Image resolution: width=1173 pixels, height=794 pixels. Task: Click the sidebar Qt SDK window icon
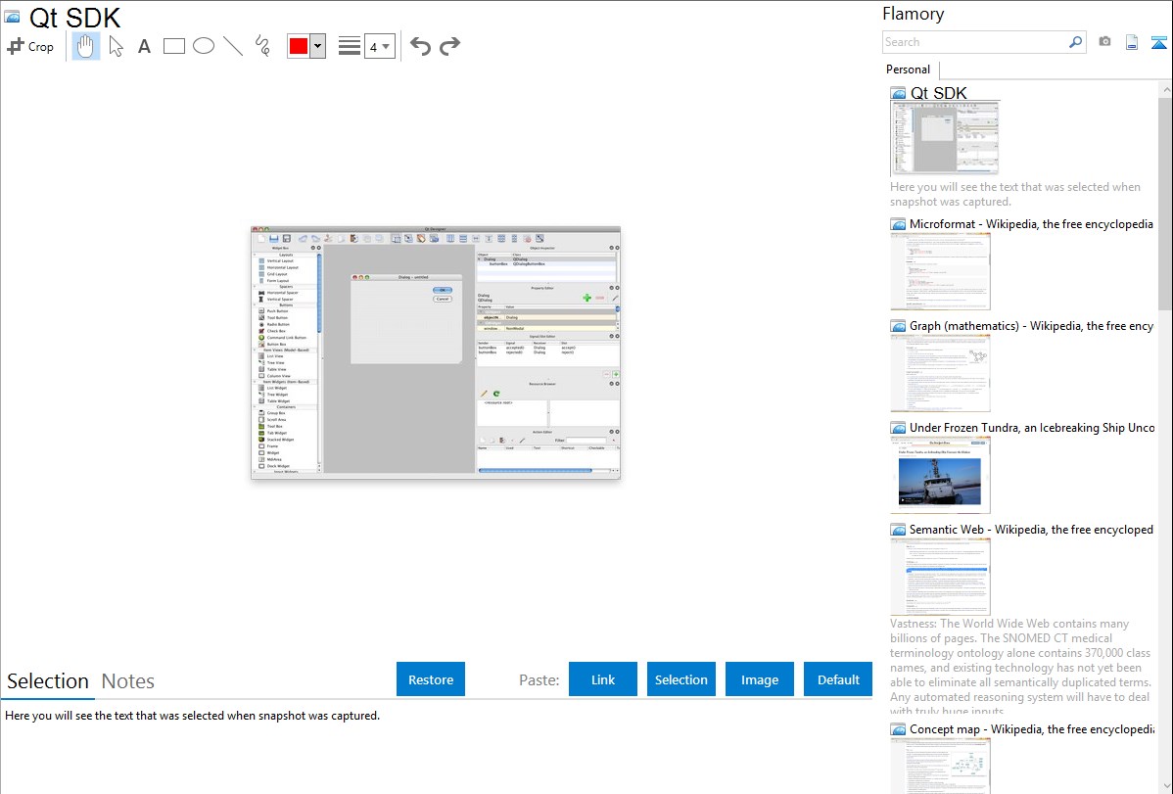point(898,94)
